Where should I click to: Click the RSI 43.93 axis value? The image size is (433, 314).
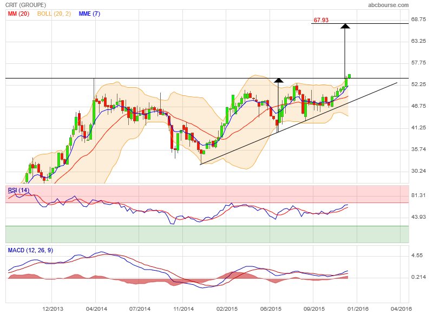point(418,217)
